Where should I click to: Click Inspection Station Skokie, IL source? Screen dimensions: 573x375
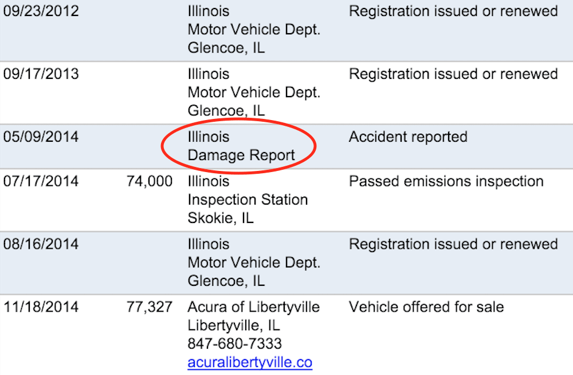pyautogui.click(x=248, y=209)
